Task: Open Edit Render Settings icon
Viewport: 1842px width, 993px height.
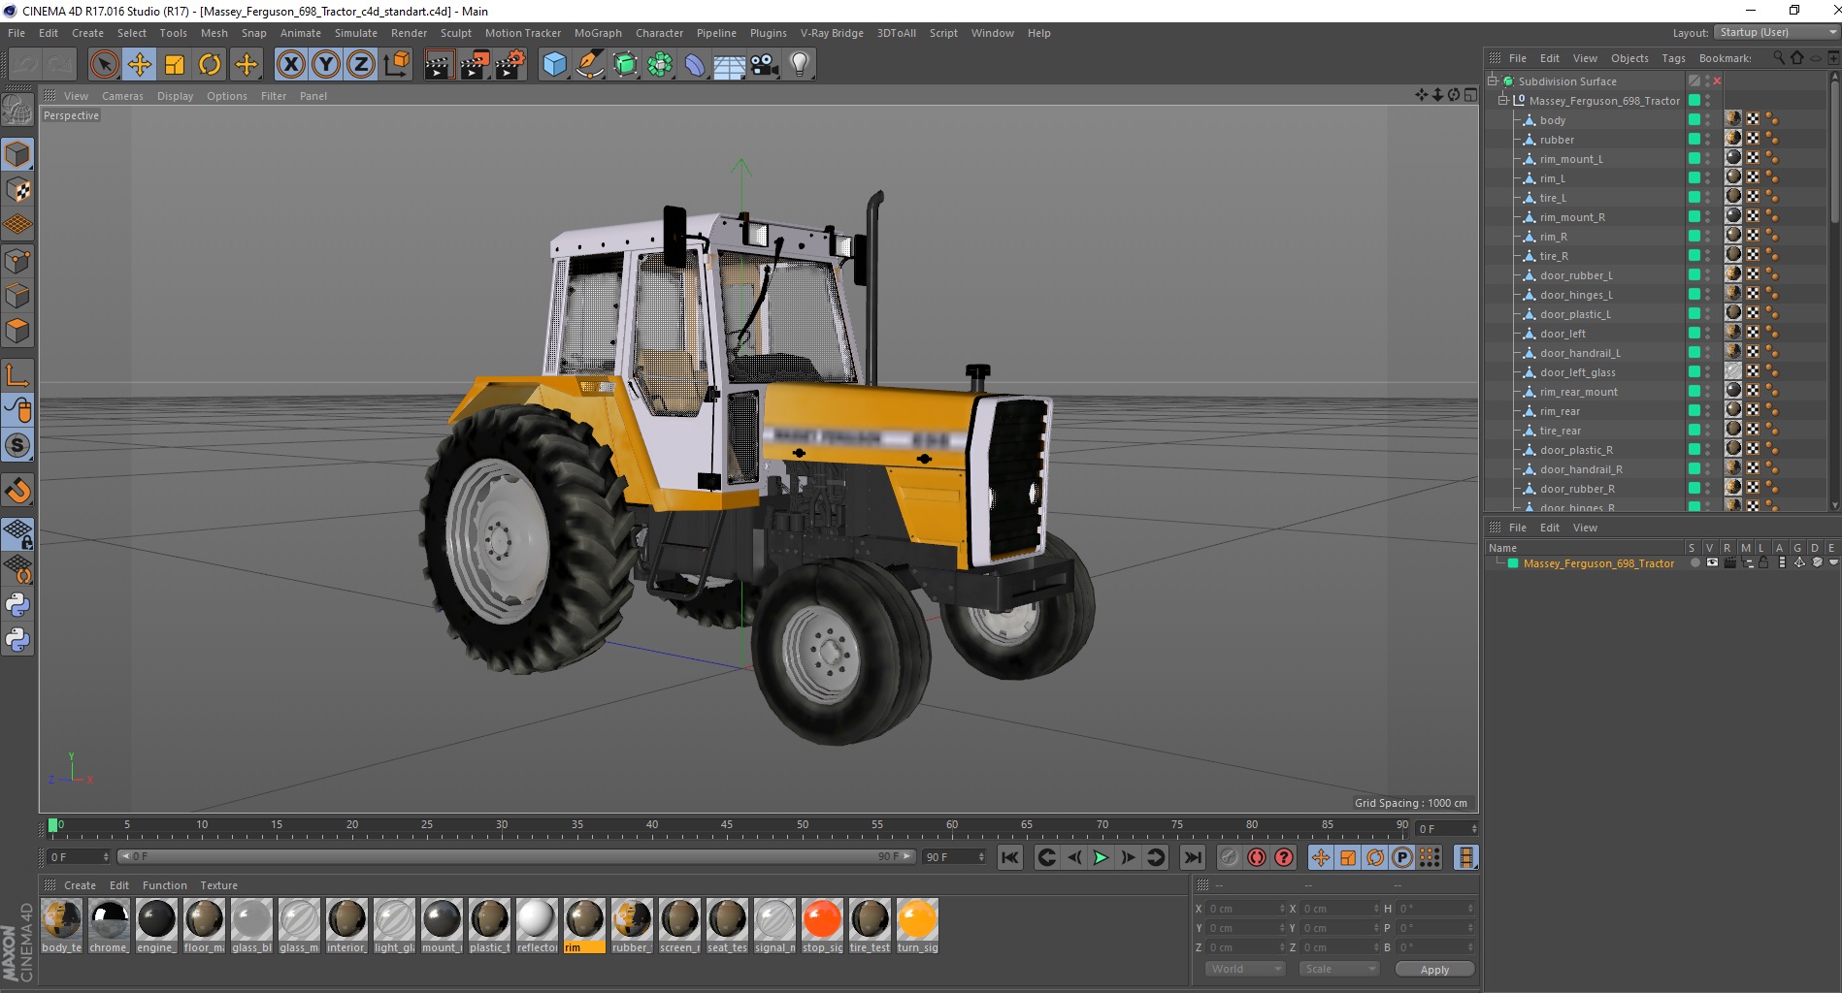Action: [510, 65]
